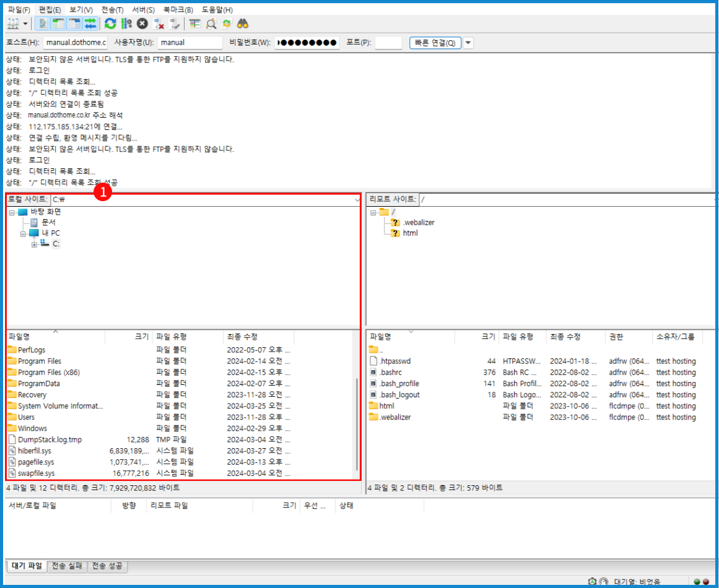Expand the C: drive in local tree

[x=35, y=243]
